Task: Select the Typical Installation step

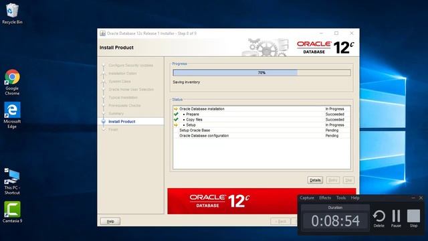Action: pyautogui.click(x=123, y=98)
